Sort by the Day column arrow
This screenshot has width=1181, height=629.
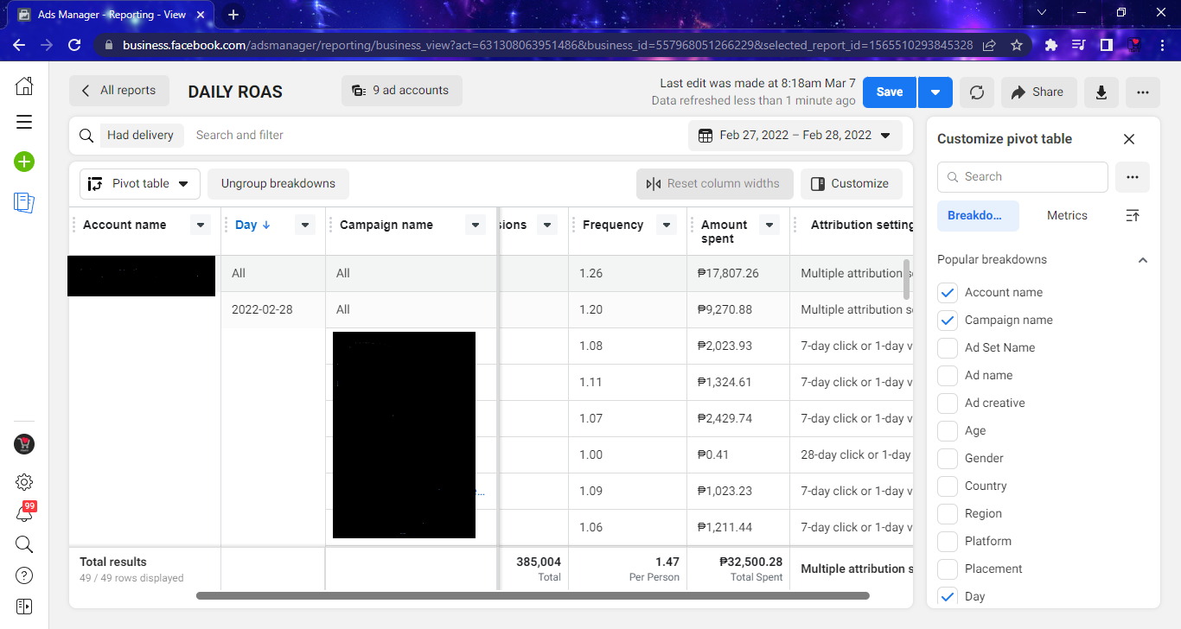pos(266,225)
